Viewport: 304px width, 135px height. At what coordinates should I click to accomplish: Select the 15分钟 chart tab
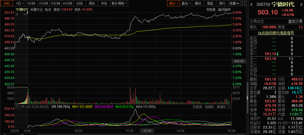(43, 3)
